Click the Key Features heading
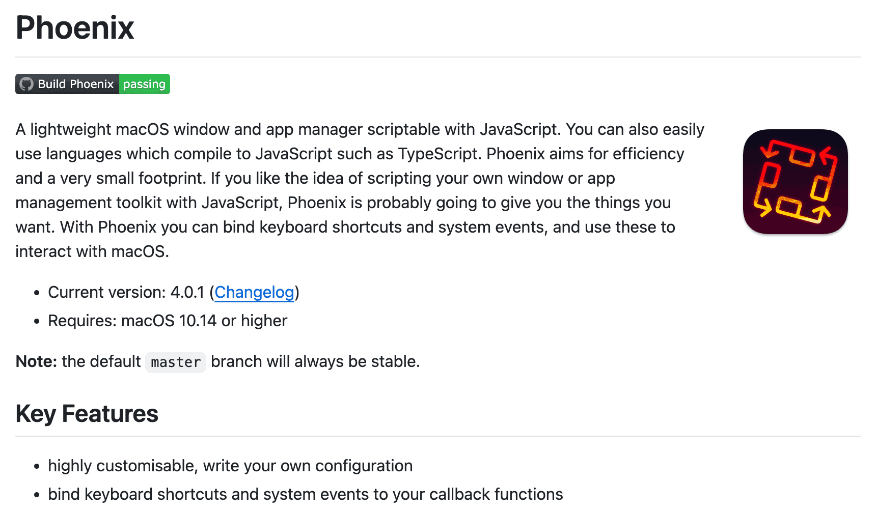Image resolution: width=876 pixels, height=511 pixels. click(87, 414)
